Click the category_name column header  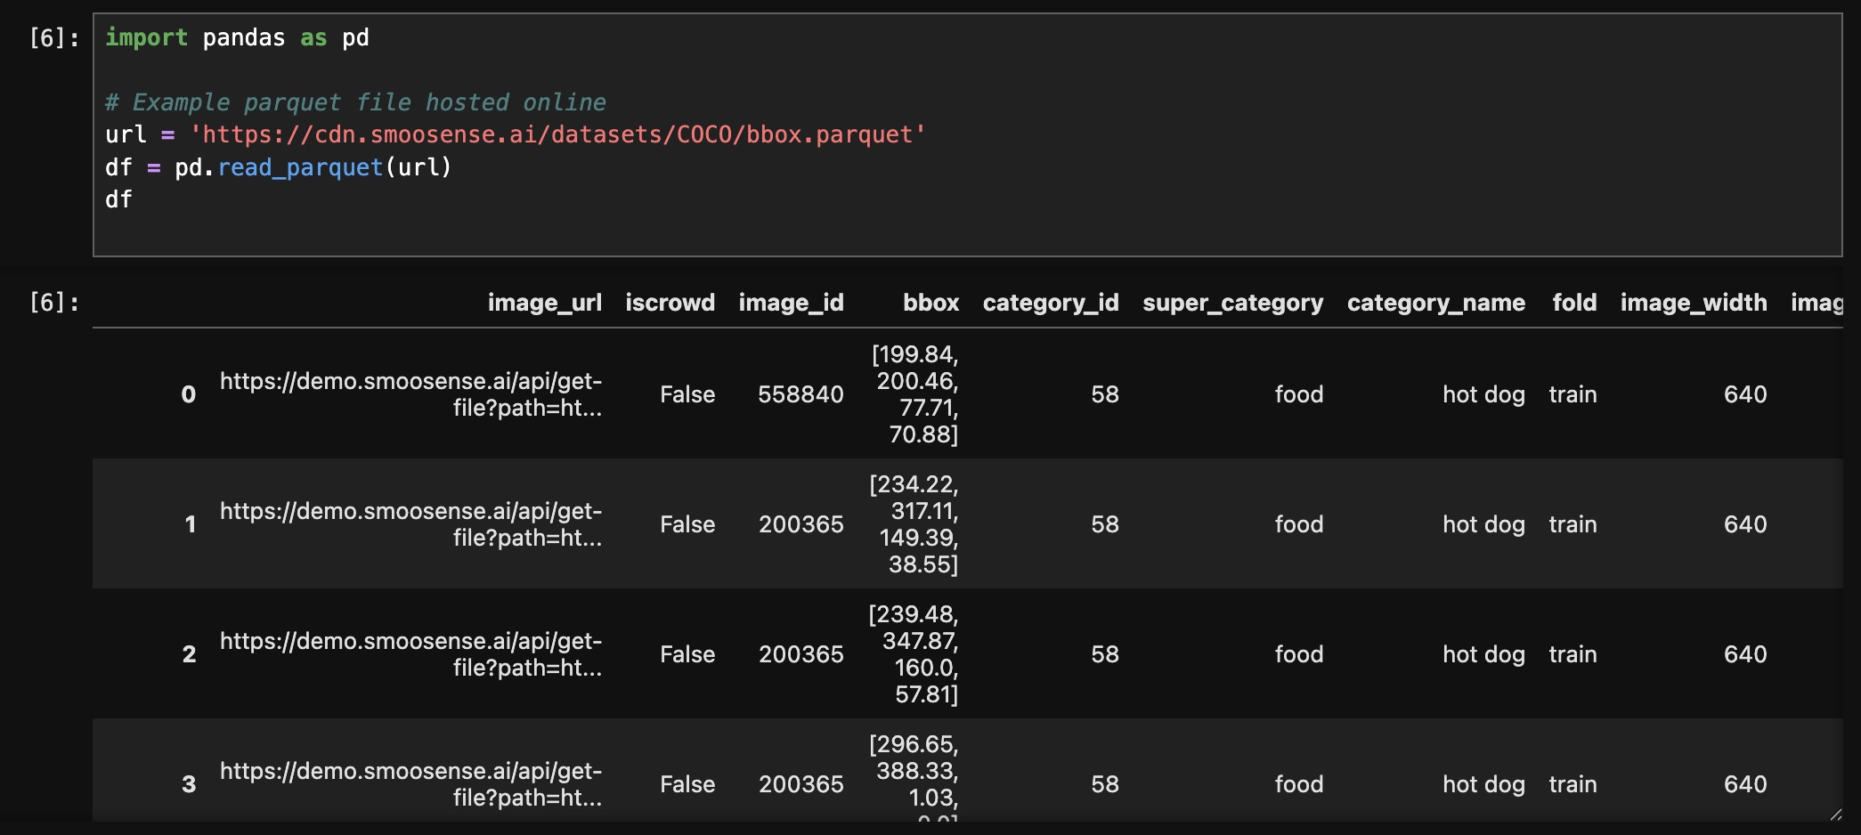(x=1435, y=303)
